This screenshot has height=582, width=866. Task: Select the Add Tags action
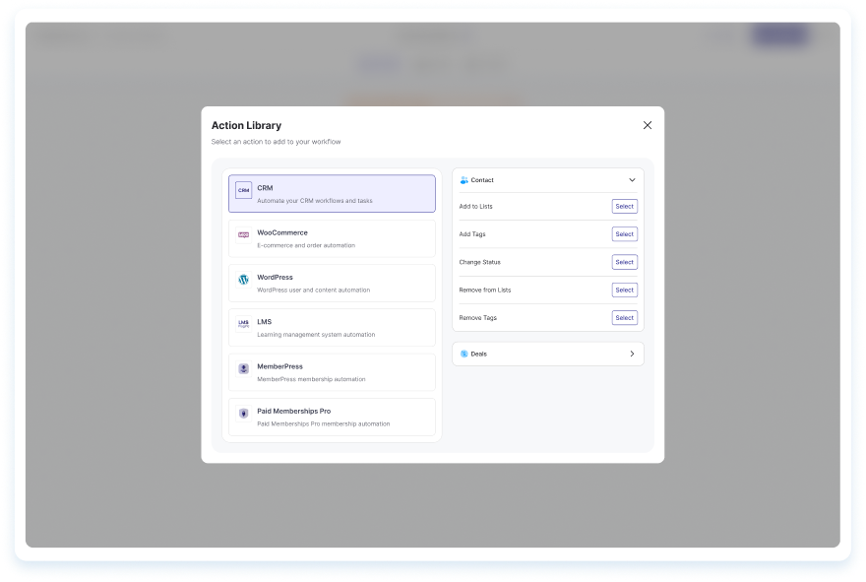pos(625,234)
